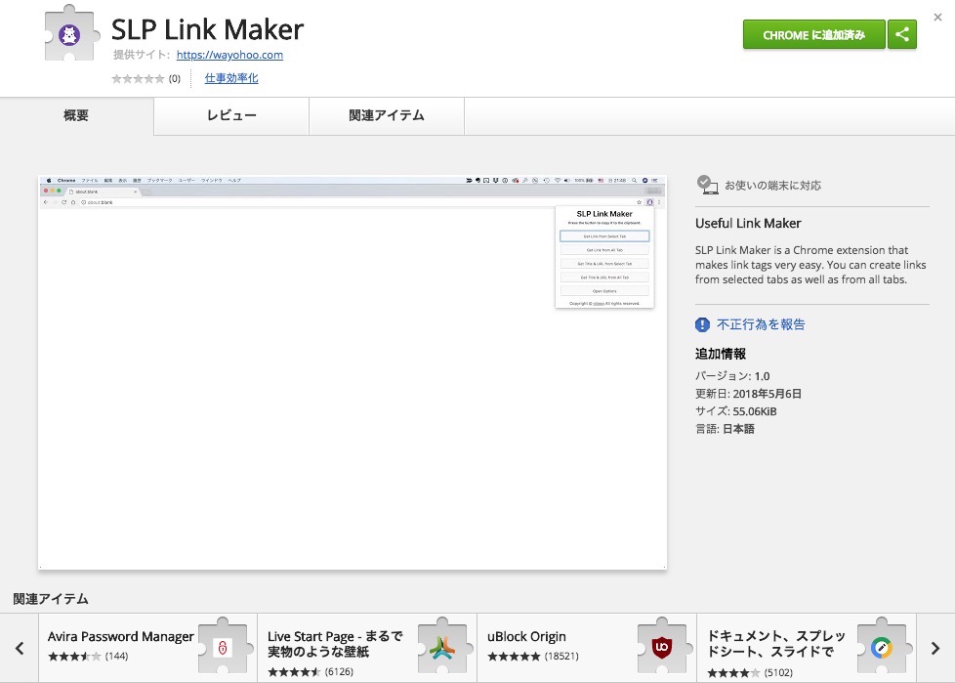Viewport: 955px width, 683px height.
Task: Click the extension screenshot preview
Action: 353,372
